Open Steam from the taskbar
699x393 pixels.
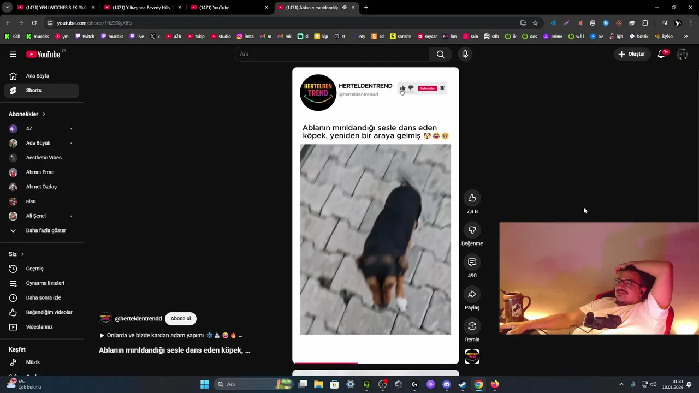[x=462, y=384]
